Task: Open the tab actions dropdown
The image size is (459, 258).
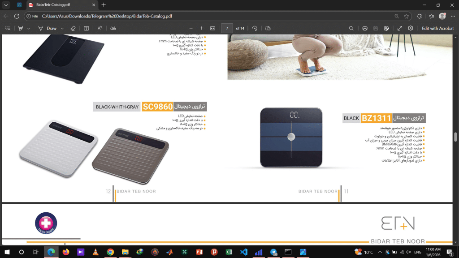Action: (x=6, y=5)
